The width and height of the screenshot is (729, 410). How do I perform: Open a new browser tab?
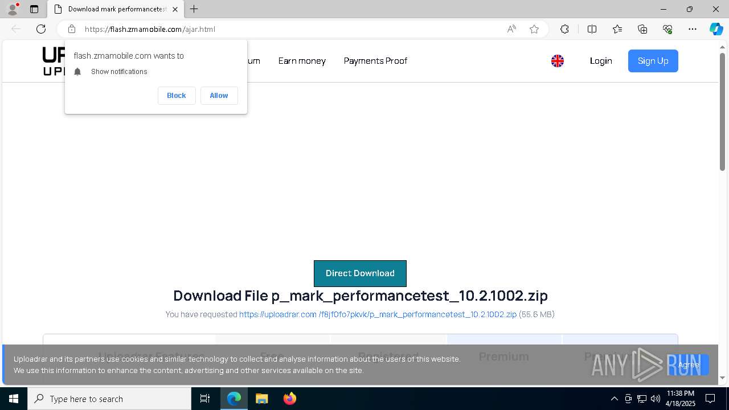(194, 9)
